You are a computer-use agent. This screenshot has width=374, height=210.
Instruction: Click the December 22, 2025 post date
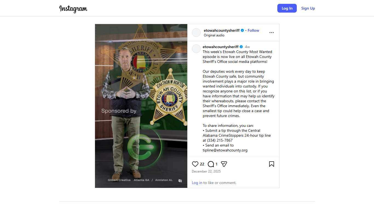(x=206, y=171)
